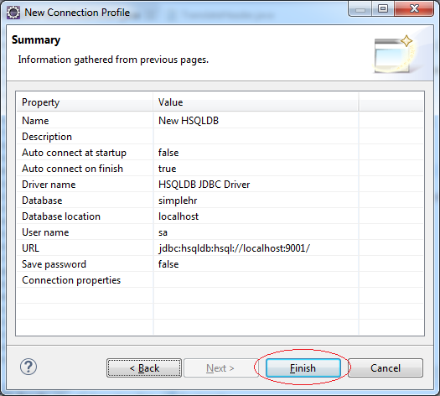This screenshot has height=396, width=440.
Task: Select the URL row with jdbc address
Action: click(x=220, y=248)
